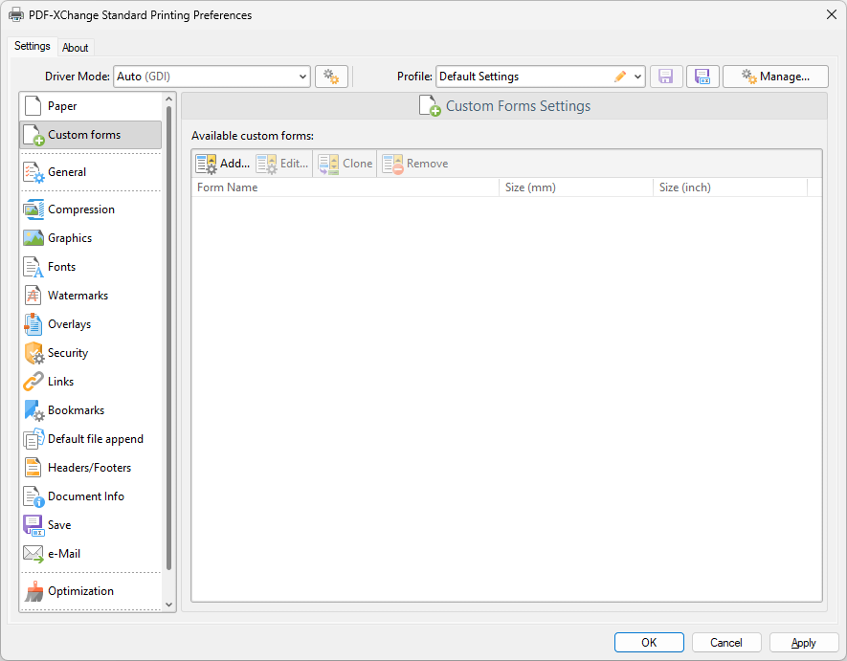
Task: Open the Profile dropdown list
Action: [x=638, y=77]
